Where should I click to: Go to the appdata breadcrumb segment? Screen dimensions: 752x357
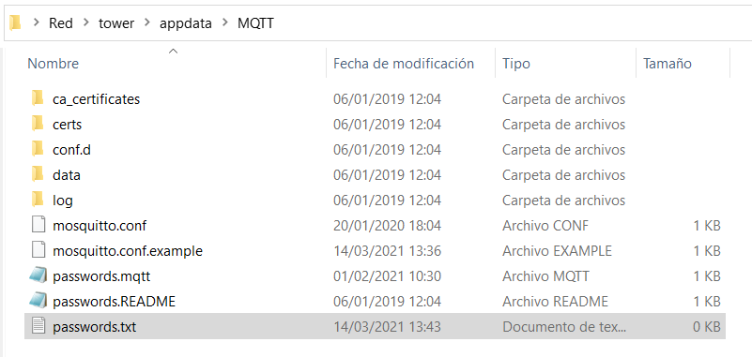pyautogui.click(x=186, y=23)
